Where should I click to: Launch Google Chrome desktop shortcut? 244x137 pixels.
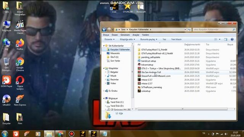coord(20,64)
